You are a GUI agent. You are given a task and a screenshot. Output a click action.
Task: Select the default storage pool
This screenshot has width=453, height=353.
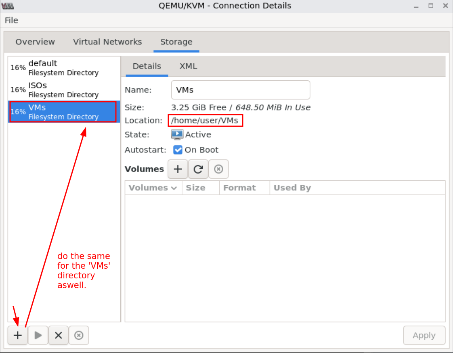tap(64, 67)
